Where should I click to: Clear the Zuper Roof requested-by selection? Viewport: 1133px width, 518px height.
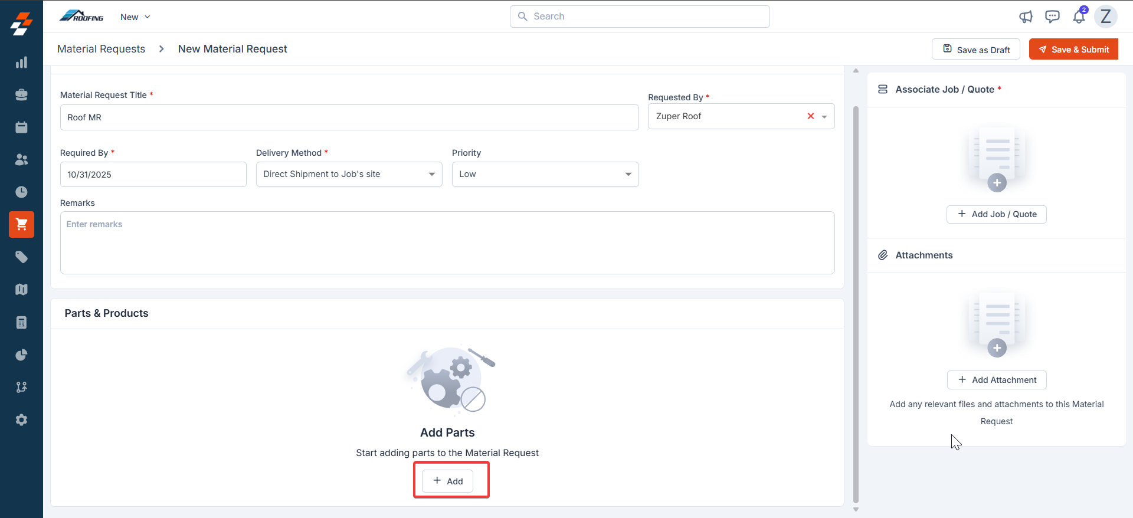(x=811, y=116)
